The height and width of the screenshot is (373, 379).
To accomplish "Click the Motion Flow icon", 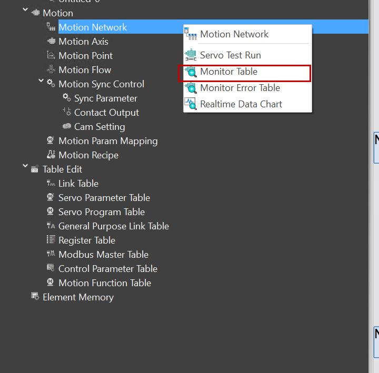I will tap(51, 69).
